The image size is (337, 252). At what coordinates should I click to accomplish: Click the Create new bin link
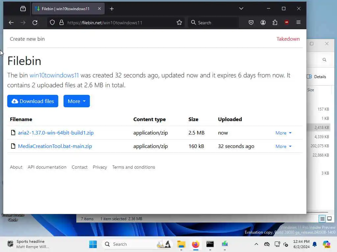point(27,39)
